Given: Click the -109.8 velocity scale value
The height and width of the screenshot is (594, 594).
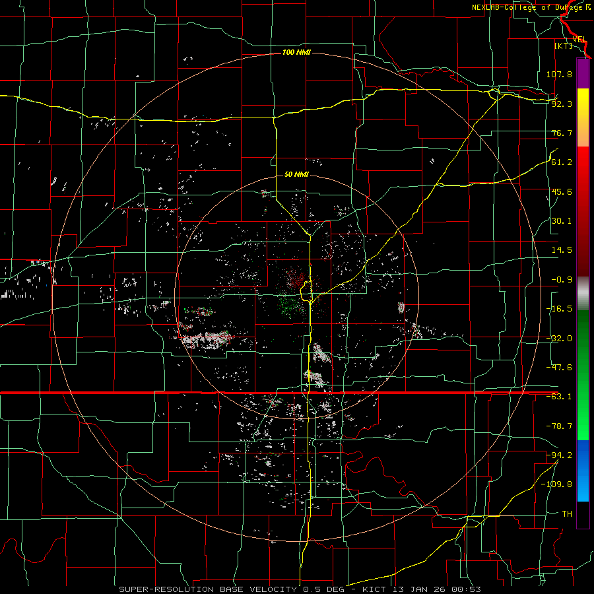Looking at the screenshot, I should [x=556, y=484].
